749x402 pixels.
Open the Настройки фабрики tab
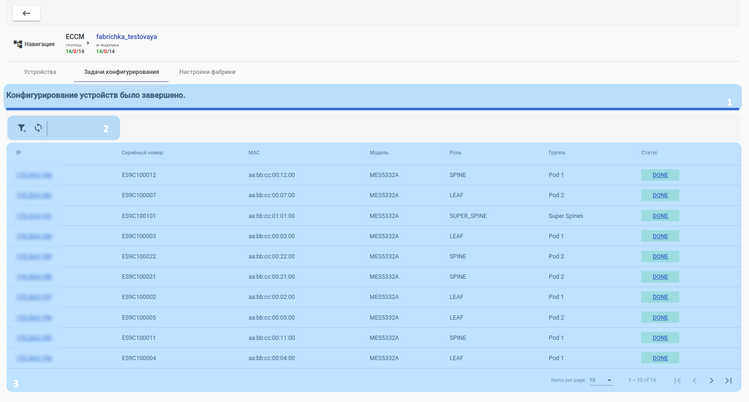207,72
